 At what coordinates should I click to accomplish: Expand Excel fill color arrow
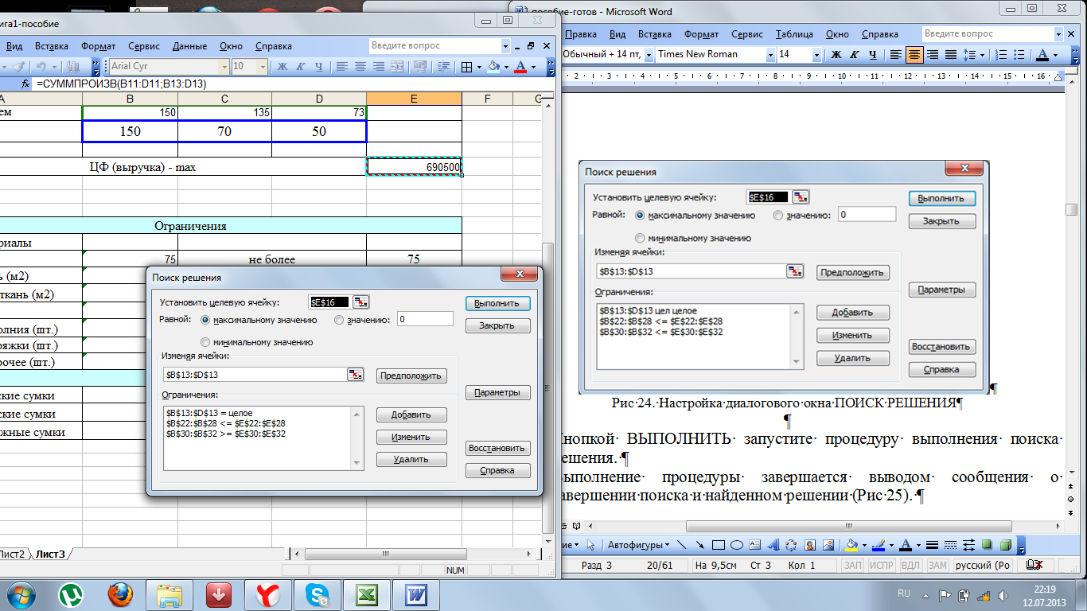506,67
